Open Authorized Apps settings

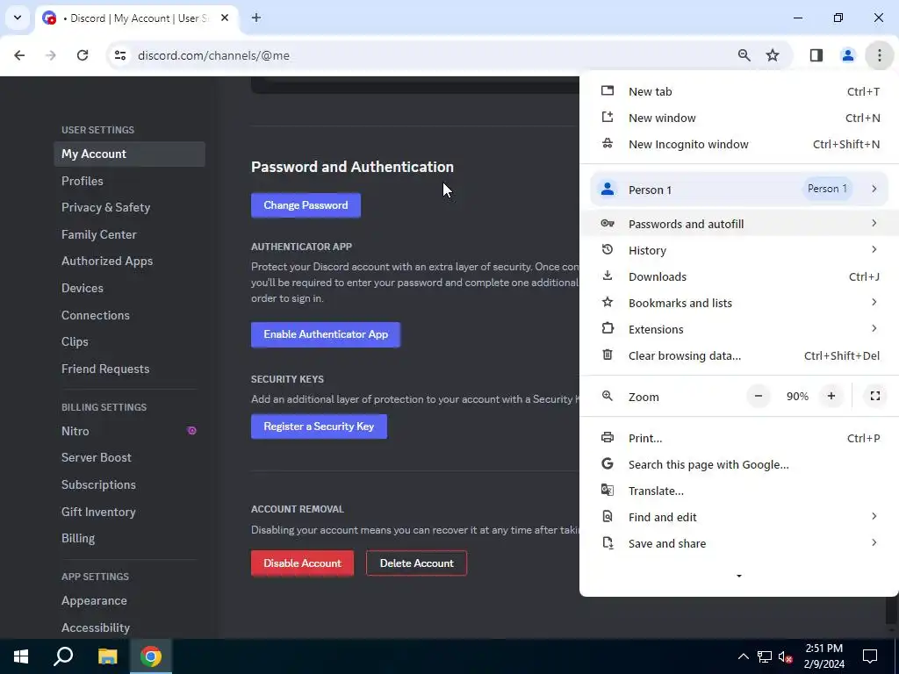click(130, 262)
